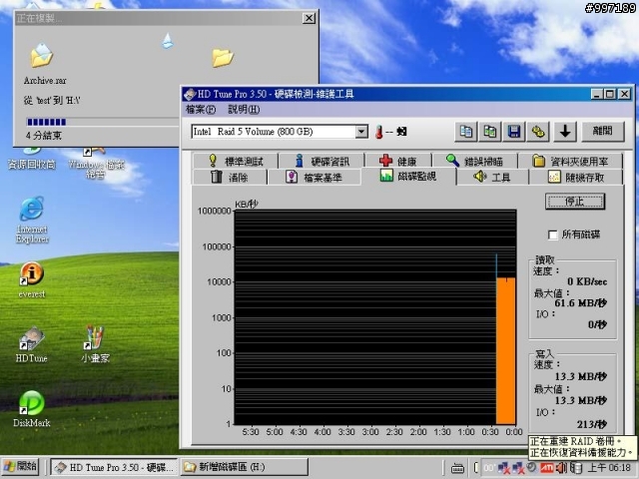The width and height of the screenshot is (639, 479).
Task: Click the everest desktop icon
Action: (32, 280)
